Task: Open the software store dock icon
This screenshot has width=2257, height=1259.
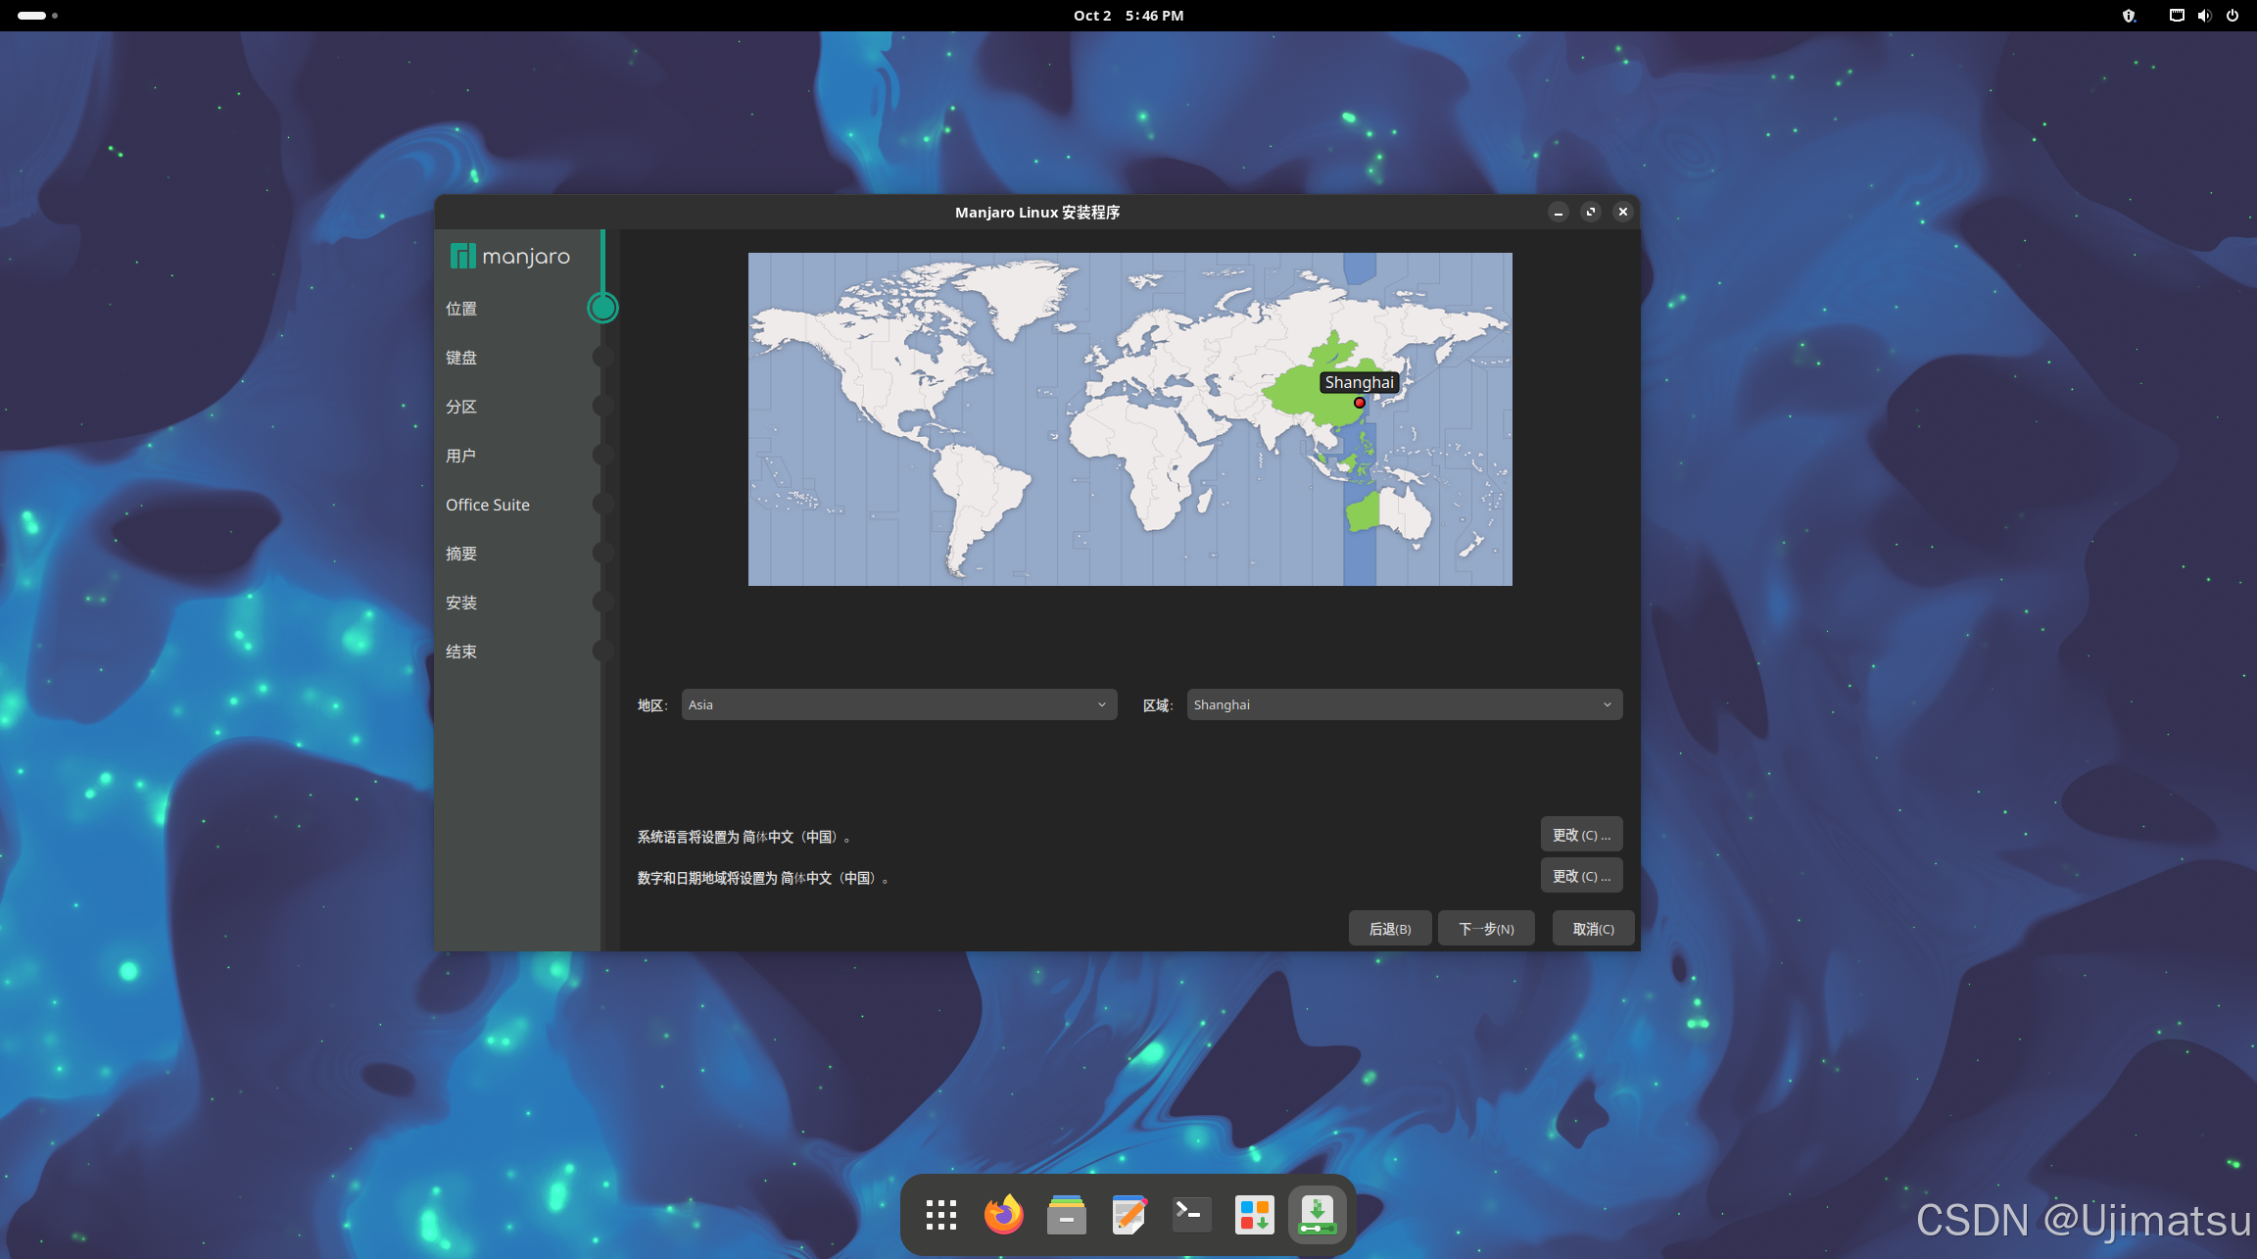Action: [x=1254, y=1215]
